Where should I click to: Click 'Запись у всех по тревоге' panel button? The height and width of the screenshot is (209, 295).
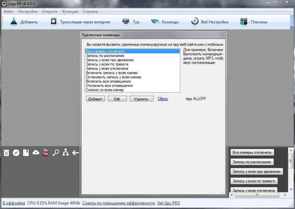click(x=254, y=181)
